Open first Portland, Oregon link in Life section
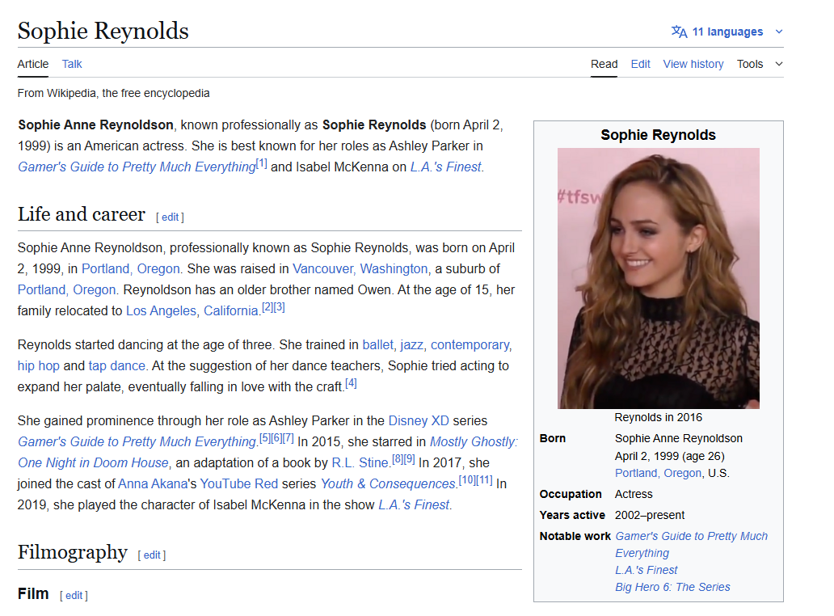Screen dimensions: 834x616 coord(130,268)
